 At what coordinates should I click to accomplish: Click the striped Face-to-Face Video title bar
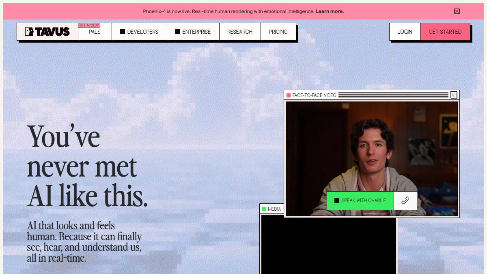[x=393, y=95]
